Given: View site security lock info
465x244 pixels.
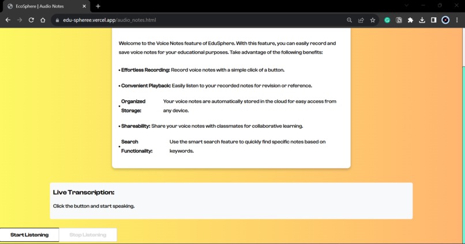Looking at the screenshot, I should click(57, 20).
